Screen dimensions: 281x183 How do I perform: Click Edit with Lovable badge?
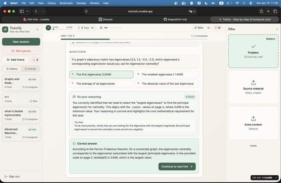[x=262, y=178]
